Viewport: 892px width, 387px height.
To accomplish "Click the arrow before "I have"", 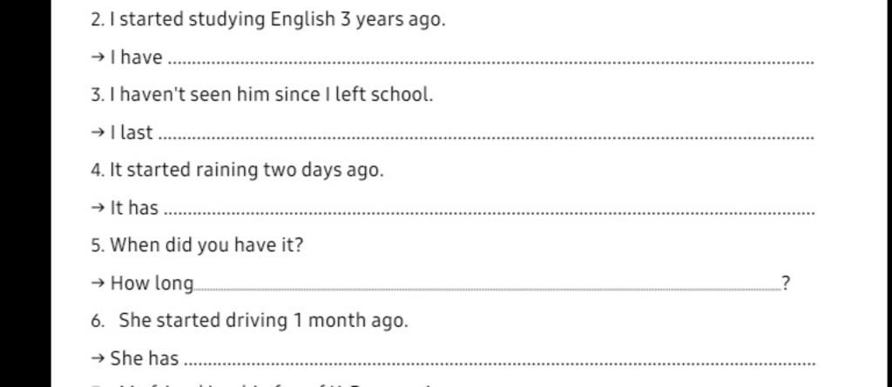I will point(98,57).
